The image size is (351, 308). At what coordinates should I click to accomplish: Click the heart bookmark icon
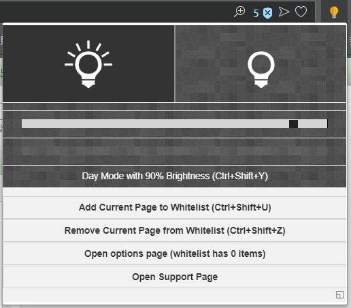[301, 12]
